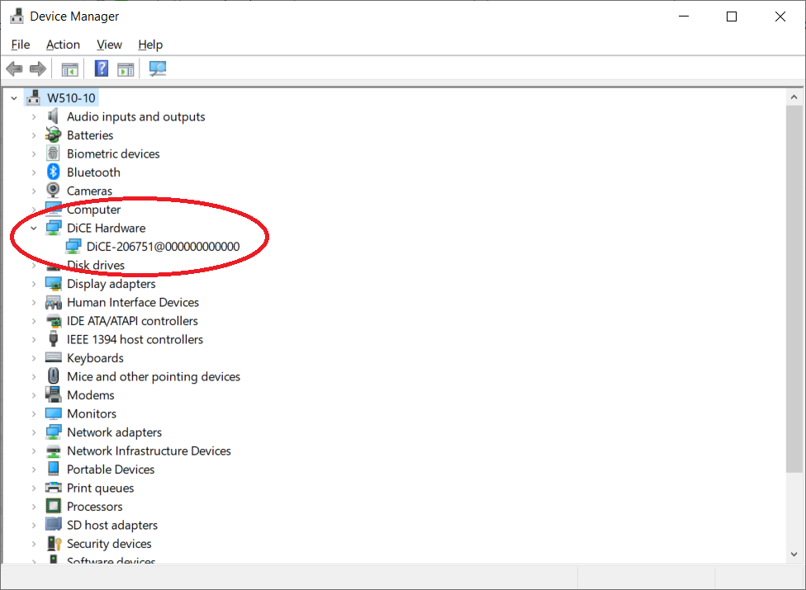Click the Show/Hide Action Pane toolbar icon
The image size is (806, 590).
point(126,69)
